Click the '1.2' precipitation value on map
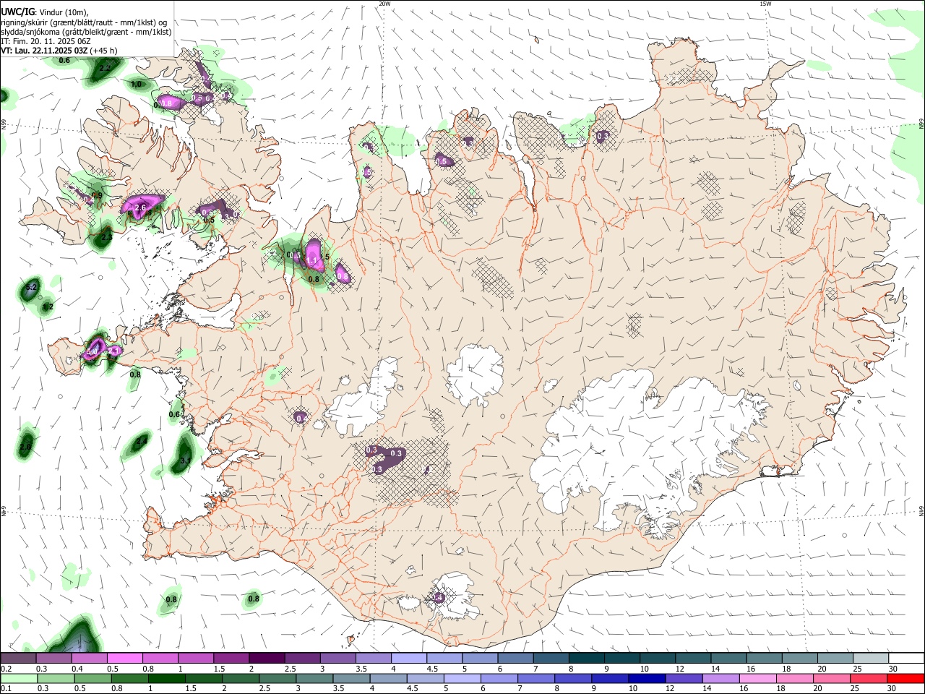The height and width of the screenshot is (694, 925). pyautogui.click(x=48, y=307)
